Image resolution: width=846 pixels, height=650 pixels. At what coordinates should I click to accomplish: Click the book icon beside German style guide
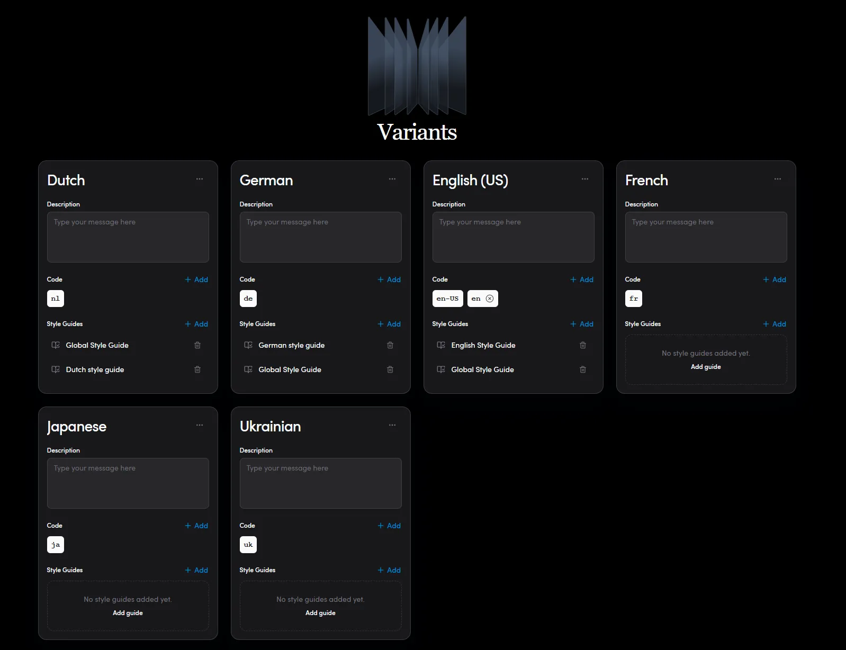(x=248, y=345)
